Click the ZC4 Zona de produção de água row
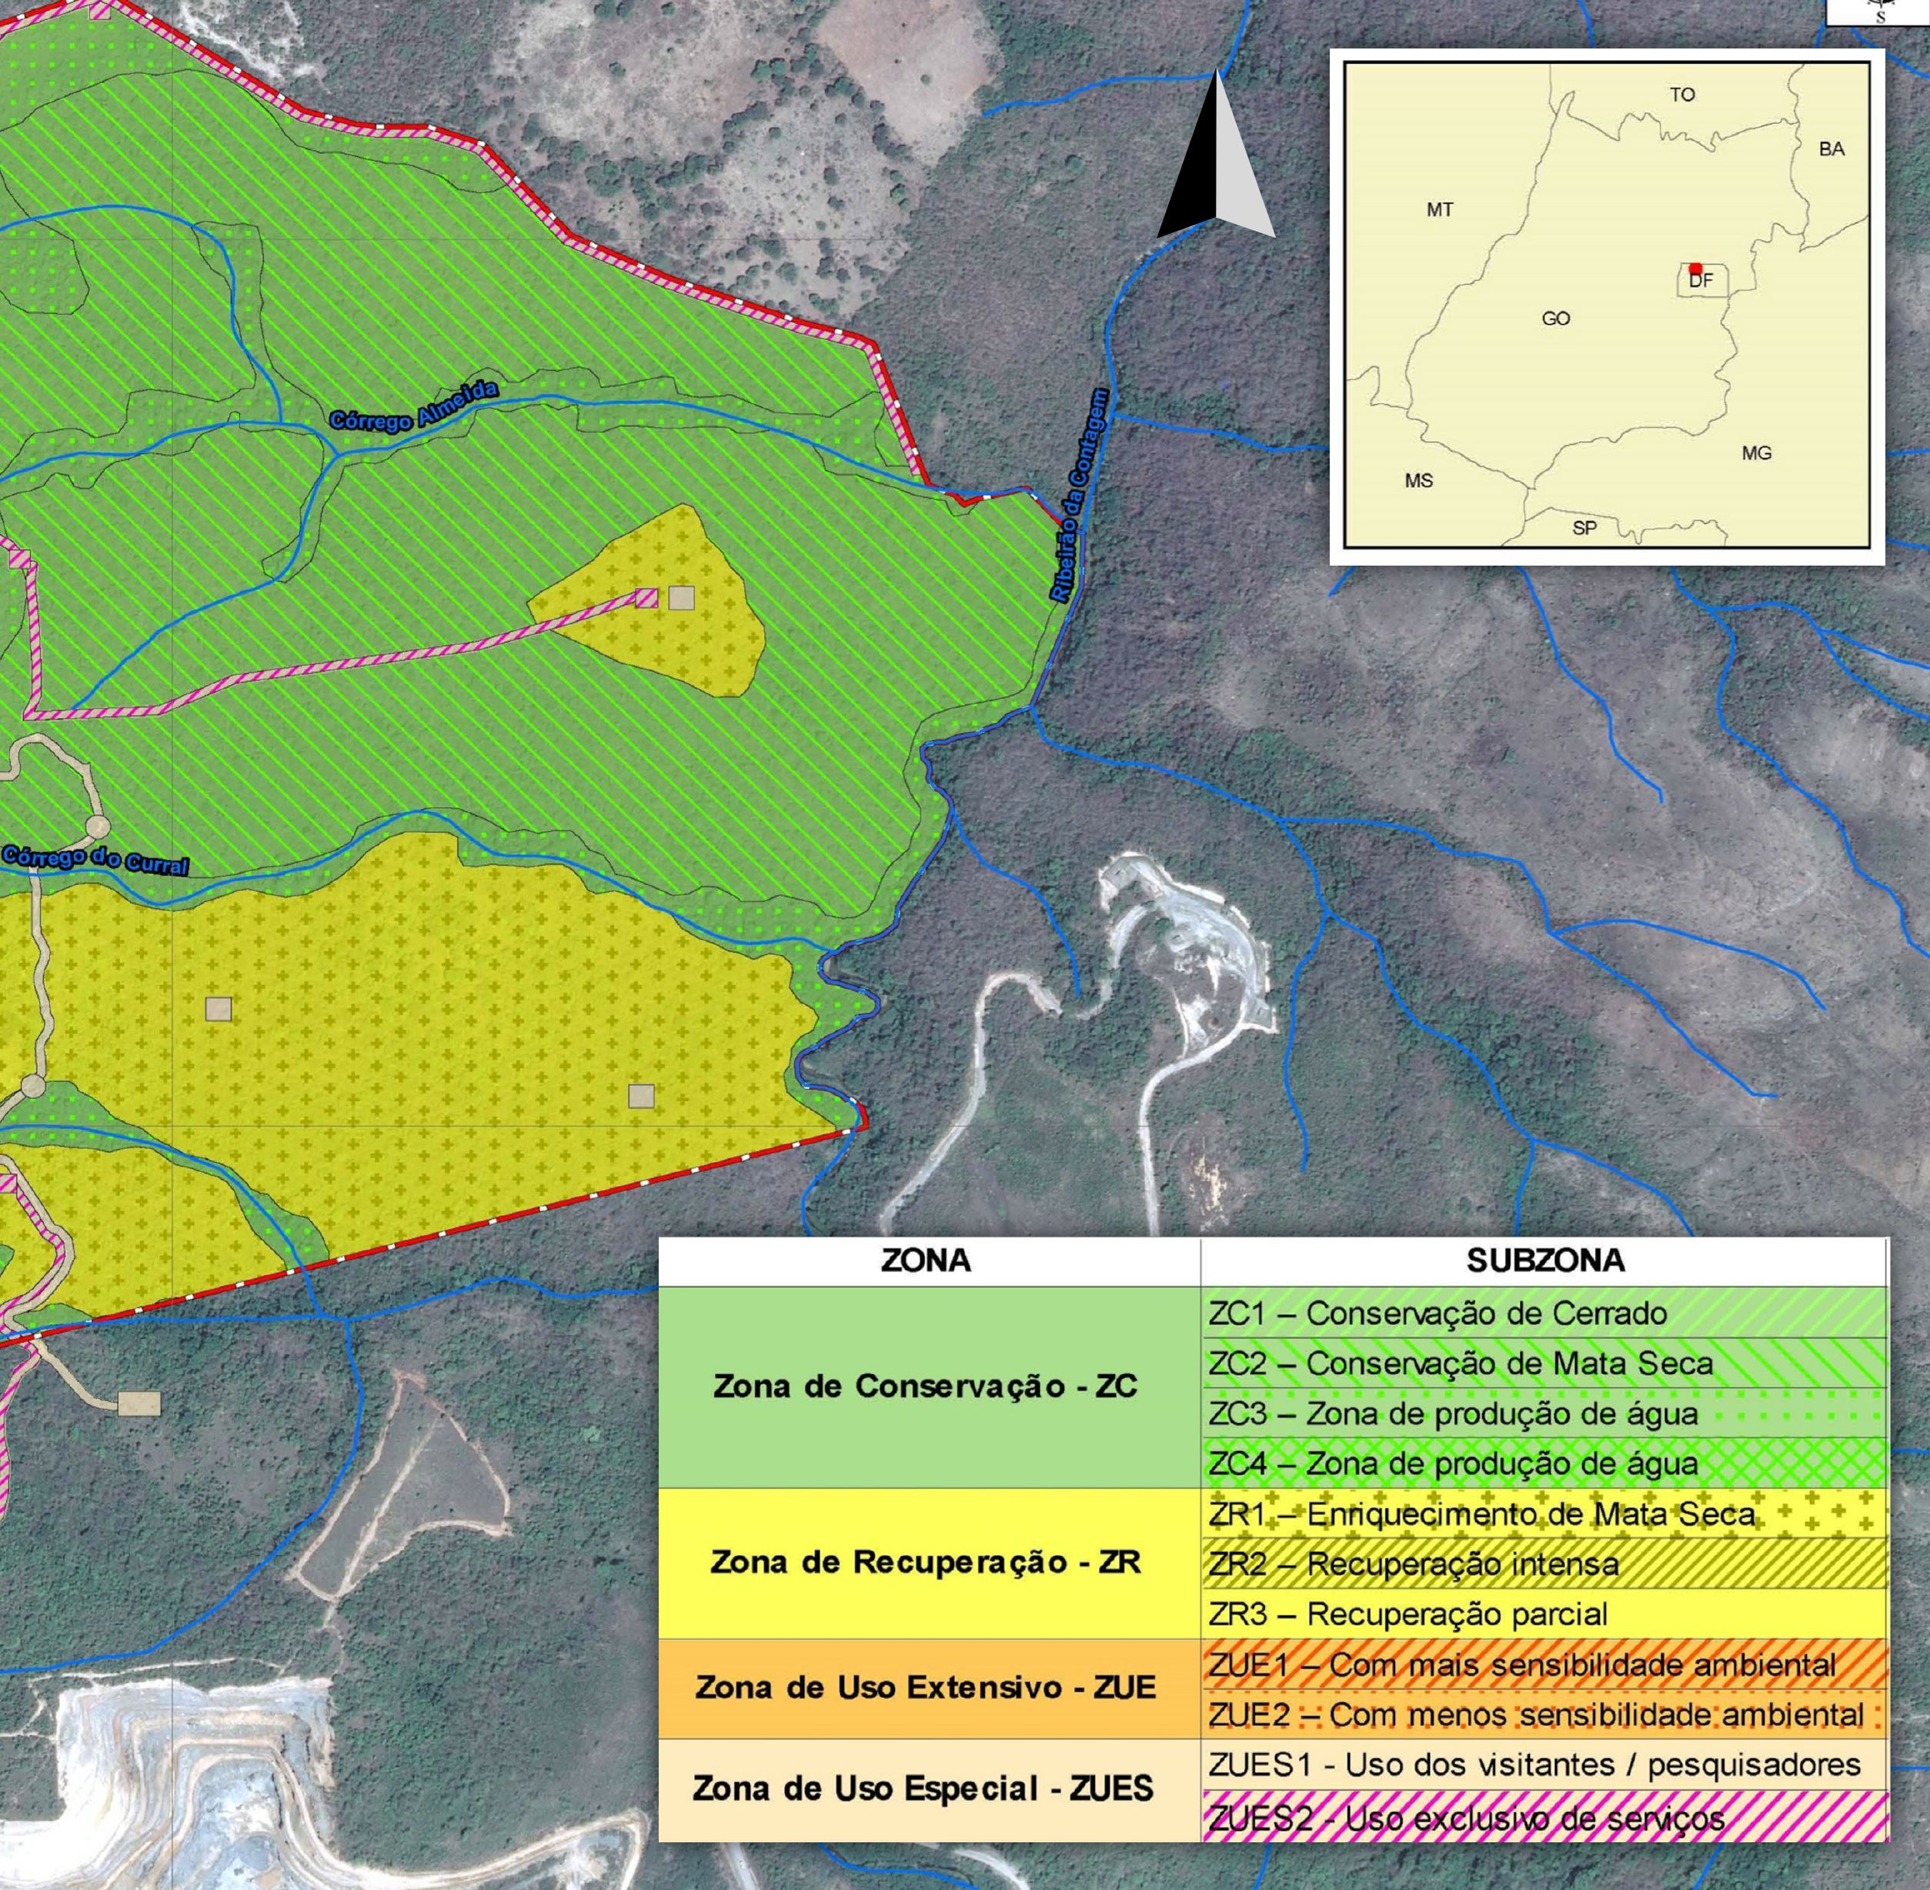This screenshot has width=1930, height=1890. pos(1544,1463)
